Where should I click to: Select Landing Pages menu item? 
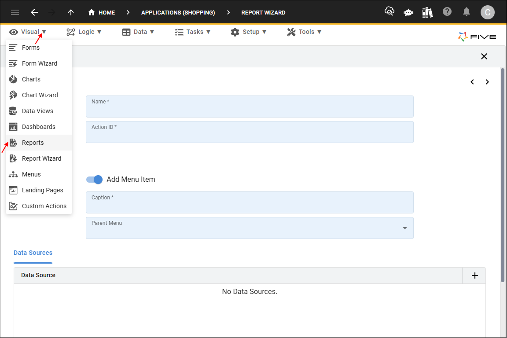pyautogui.click(x=39, y=190)
